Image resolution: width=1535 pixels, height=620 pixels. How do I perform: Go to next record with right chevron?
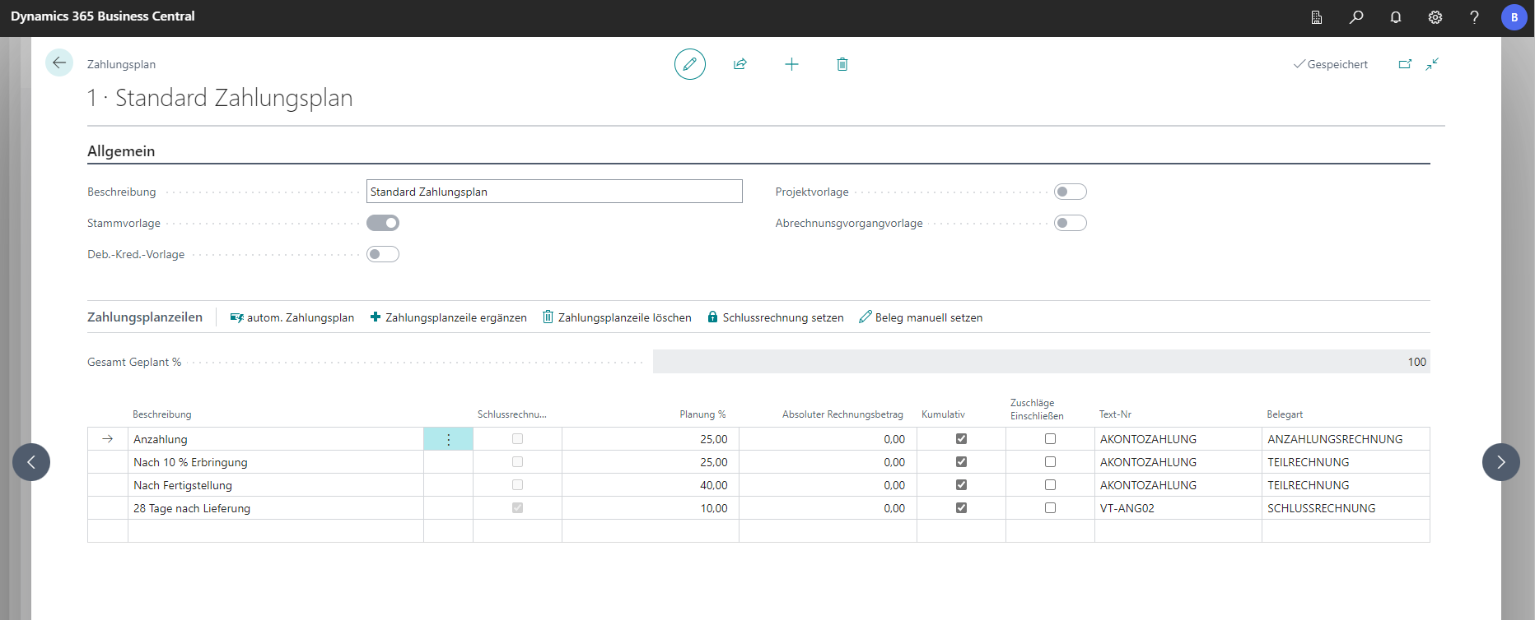1500,462
